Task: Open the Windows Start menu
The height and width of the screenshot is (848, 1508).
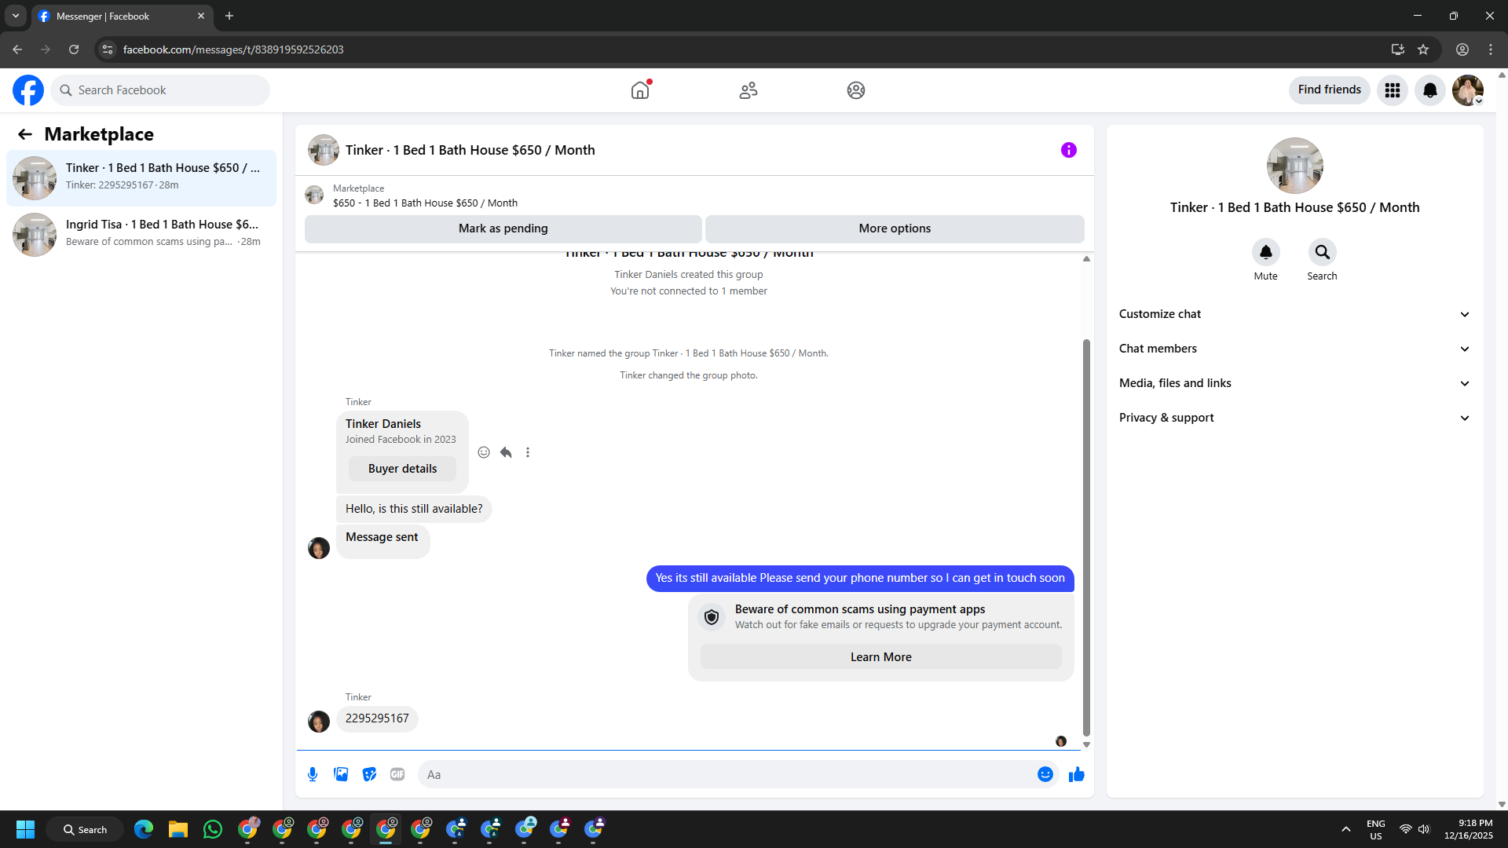Action: [25, 829]
